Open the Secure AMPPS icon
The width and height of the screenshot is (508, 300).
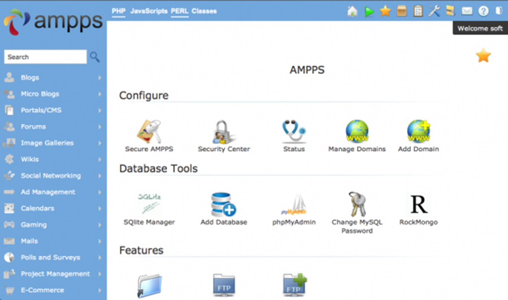click(148, 131)
